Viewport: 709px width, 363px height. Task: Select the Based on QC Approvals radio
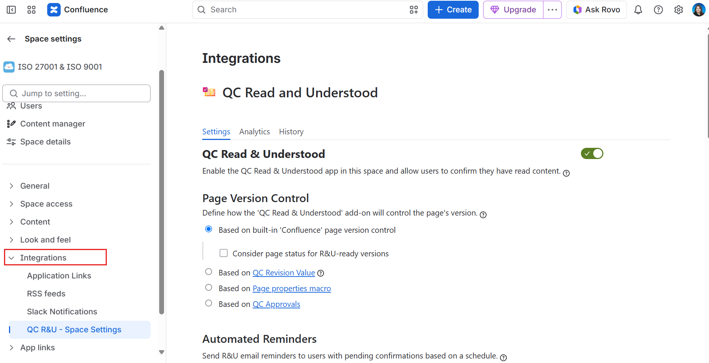(x=209, y=303)
